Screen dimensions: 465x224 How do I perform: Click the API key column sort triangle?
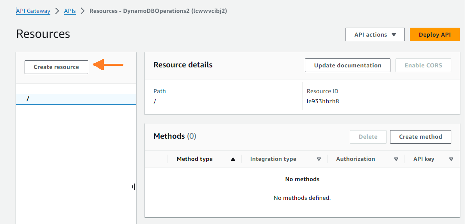point(451,159)
